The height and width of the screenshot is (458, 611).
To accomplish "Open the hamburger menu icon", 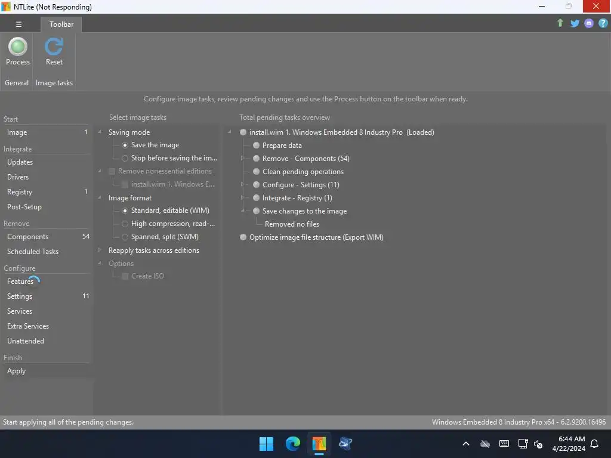I will (18, 24).
